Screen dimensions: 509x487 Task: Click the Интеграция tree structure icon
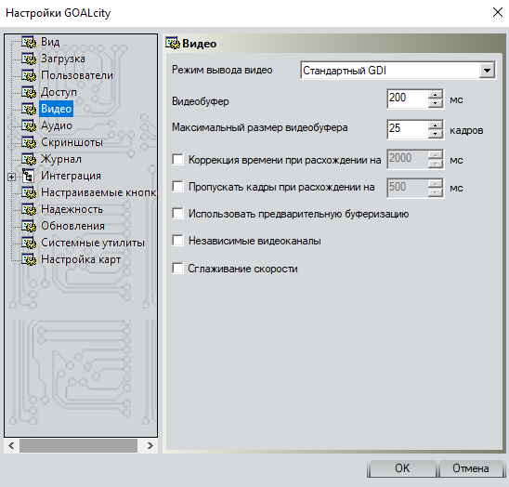click(28, 176)
